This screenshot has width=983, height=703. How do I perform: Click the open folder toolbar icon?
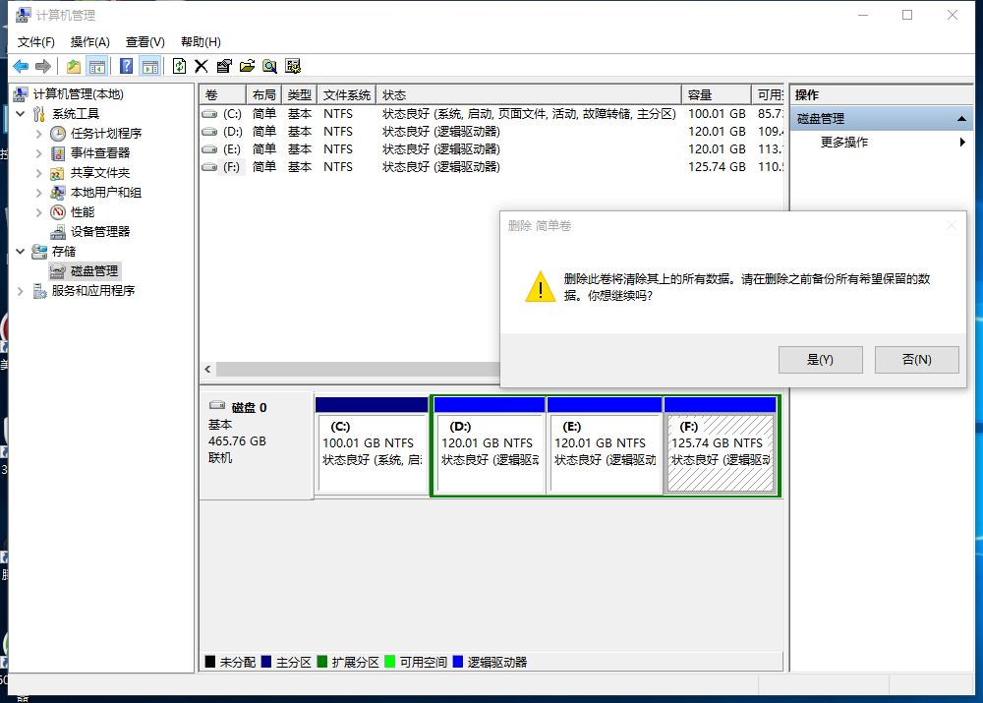pos(247,66)
